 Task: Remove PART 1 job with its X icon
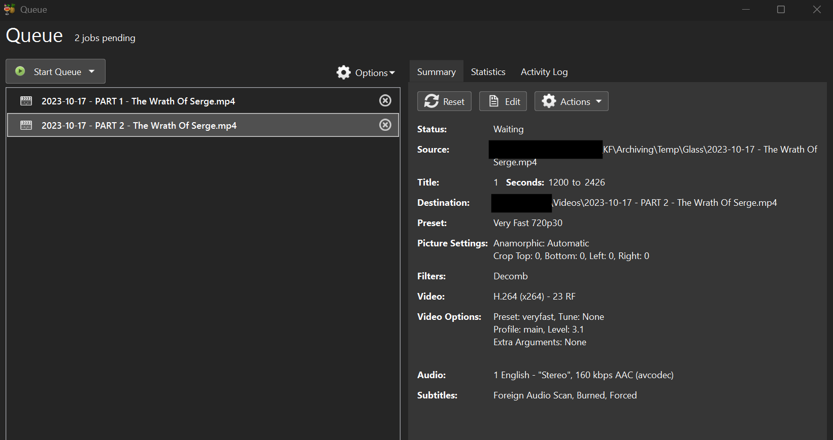(x=385, y=100)
